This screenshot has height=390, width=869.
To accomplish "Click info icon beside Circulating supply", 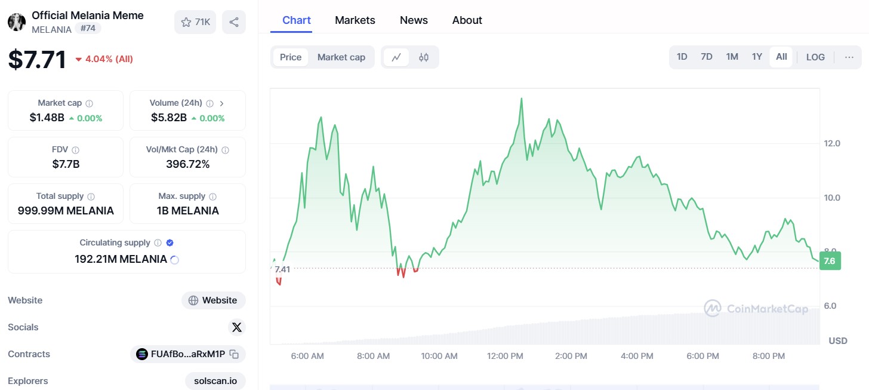I will [158, 243].
